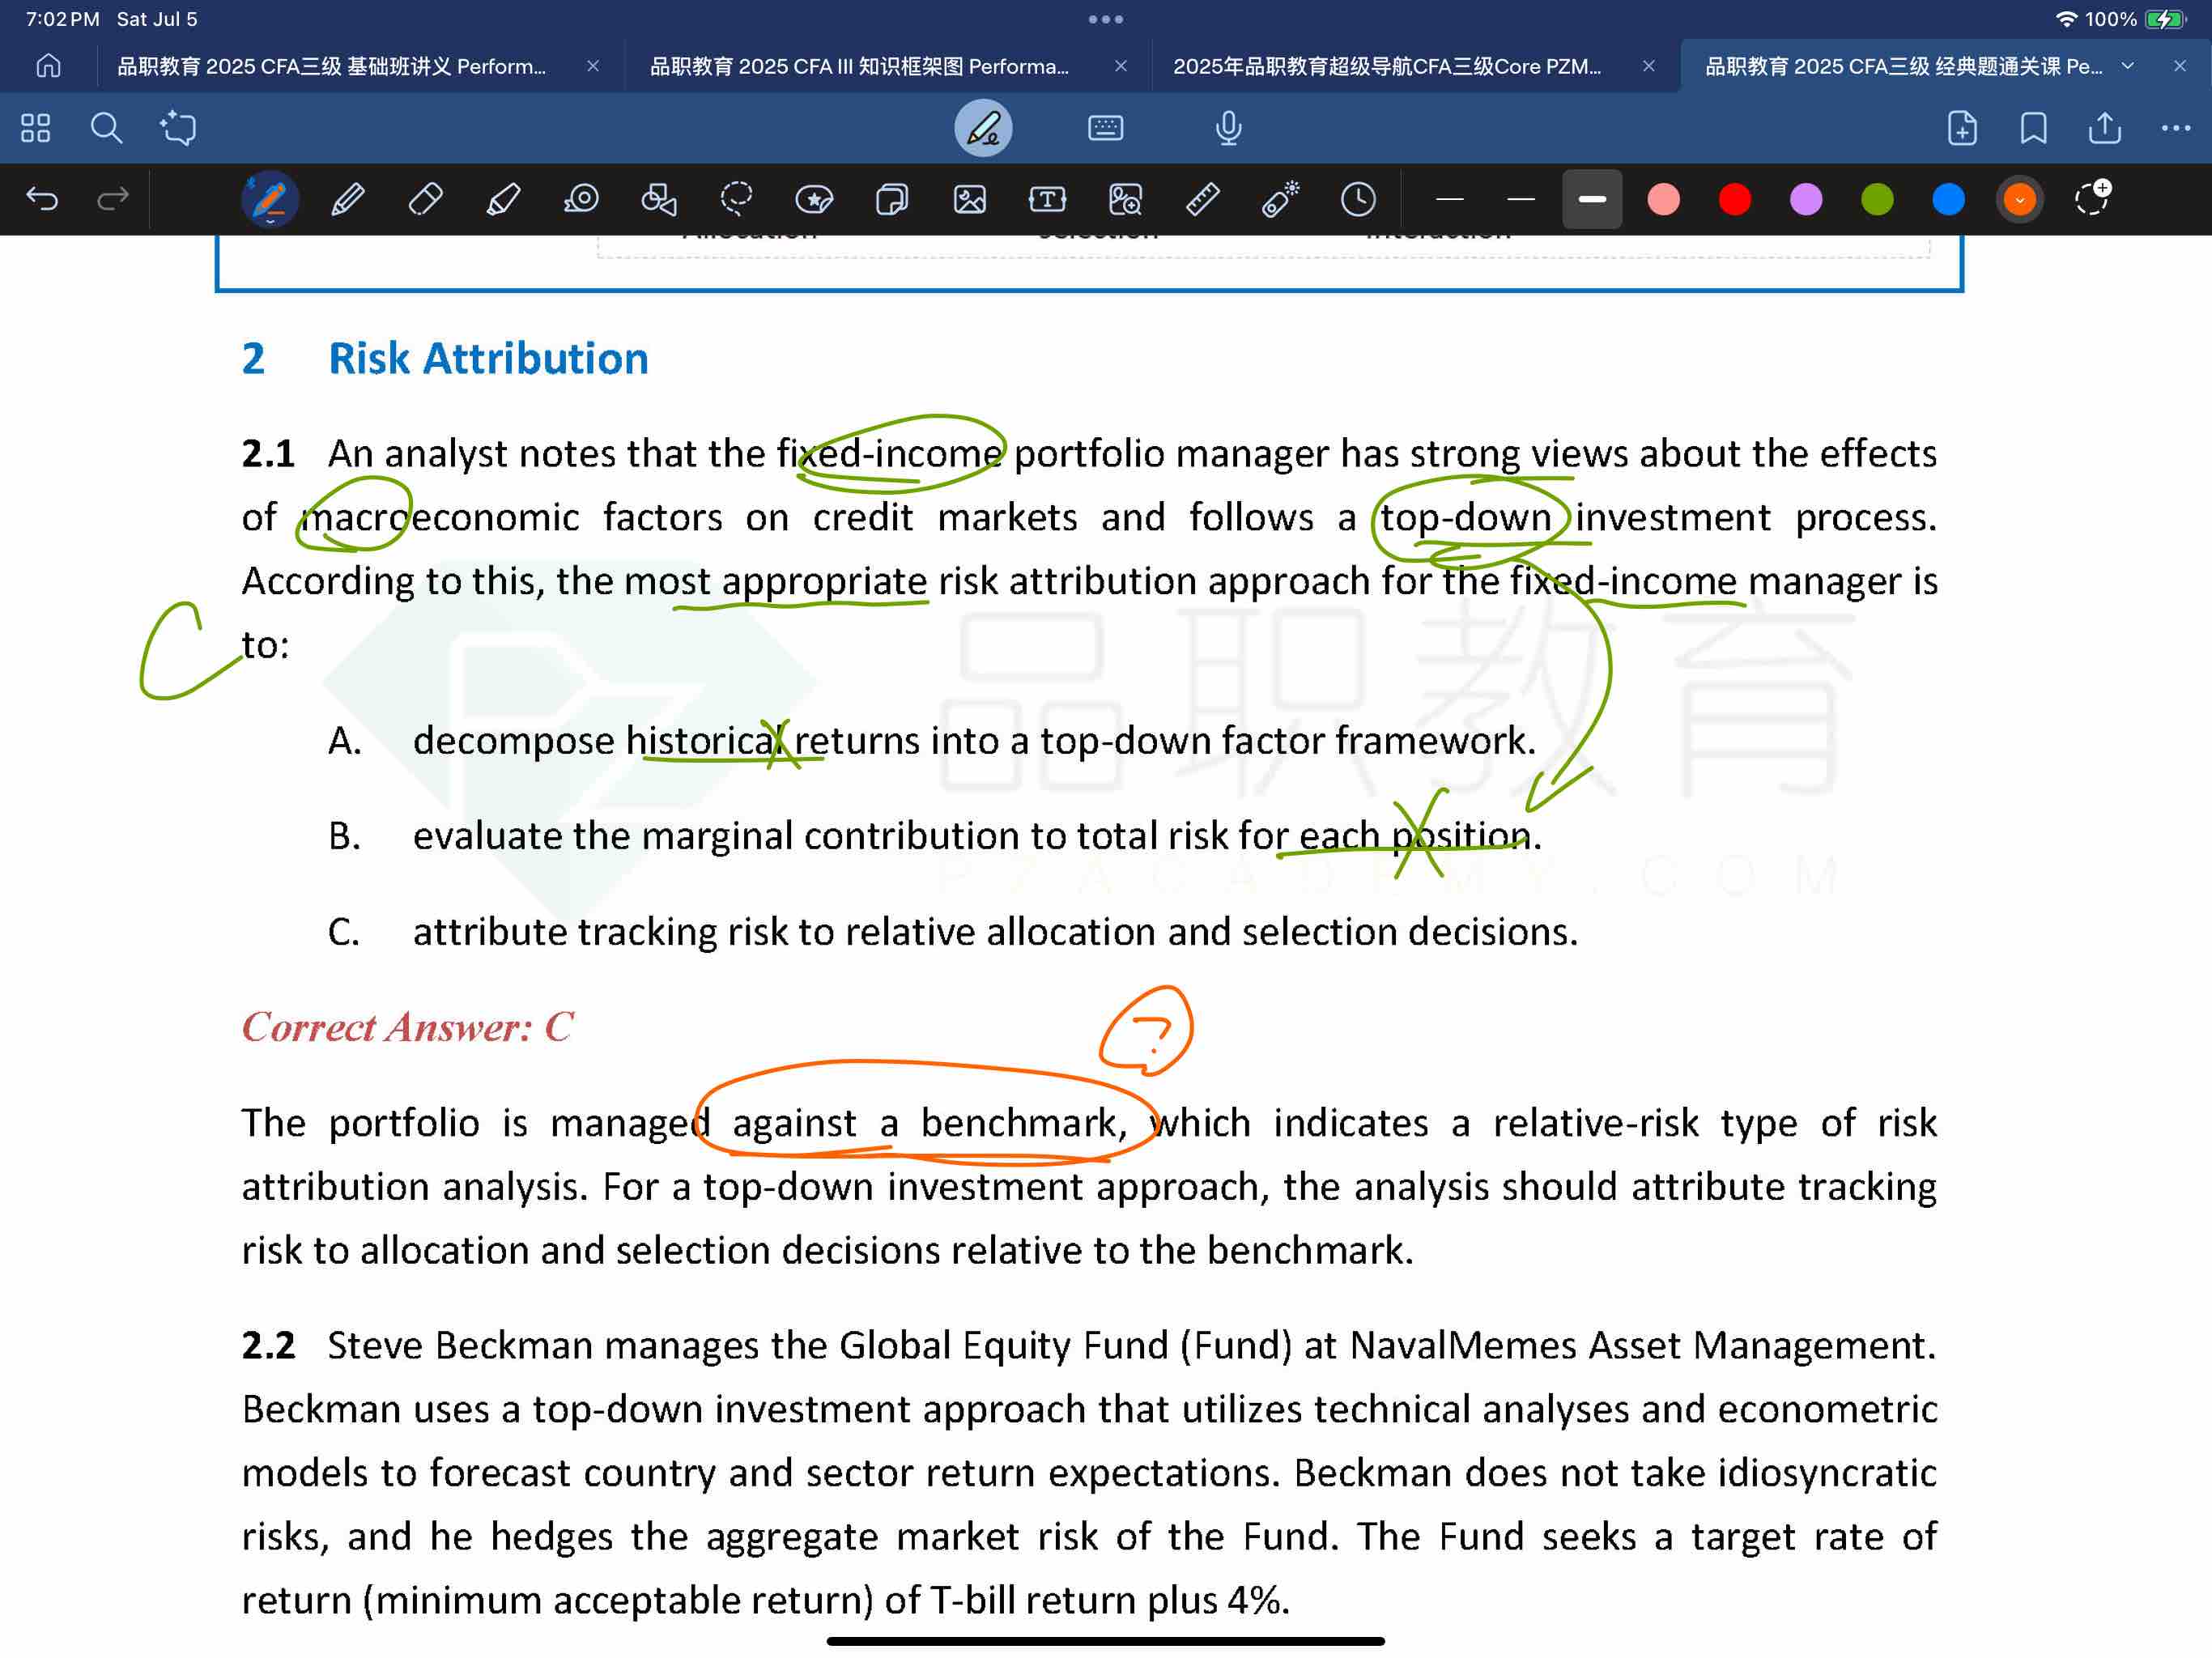
Task: Pick the red color swatch
Action: point(1735,199)
